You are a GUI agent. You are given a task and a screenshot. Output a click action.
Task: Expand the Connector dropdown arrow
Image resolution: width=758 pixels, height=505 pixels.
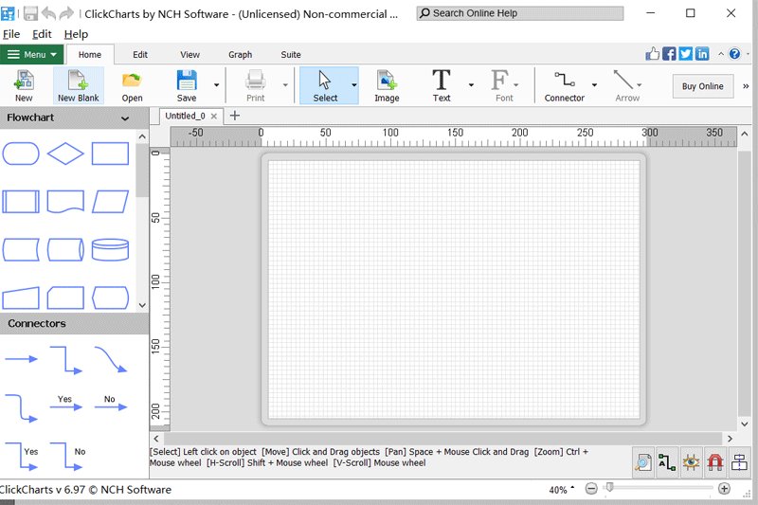coord(595,85)
